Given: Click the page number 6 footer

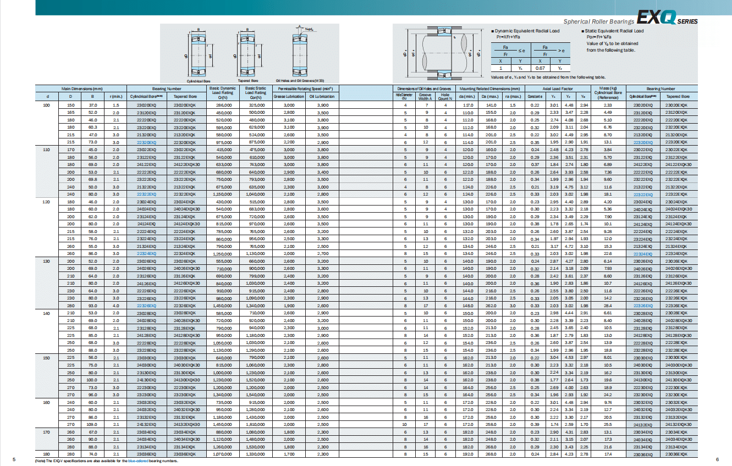Looking at the screenshot, I should (717, 459).
